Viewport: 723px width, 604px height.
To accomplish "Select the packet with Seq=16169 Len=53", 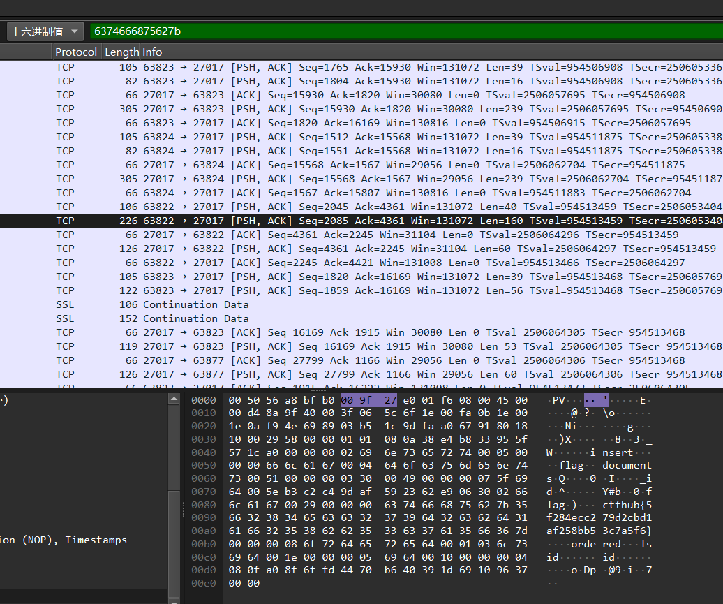I will [x=361, y=346].
